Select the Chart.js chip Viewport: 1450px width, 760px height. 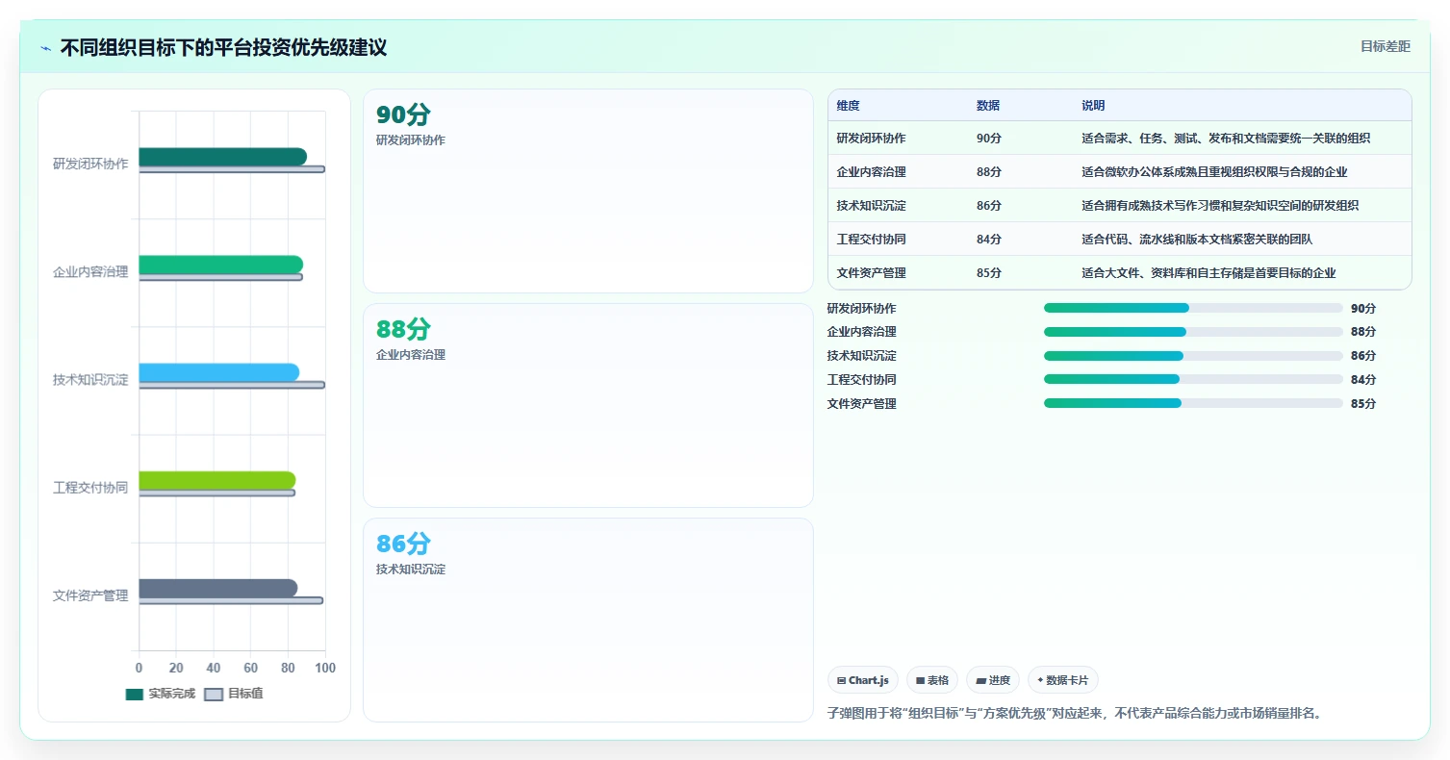862,680
